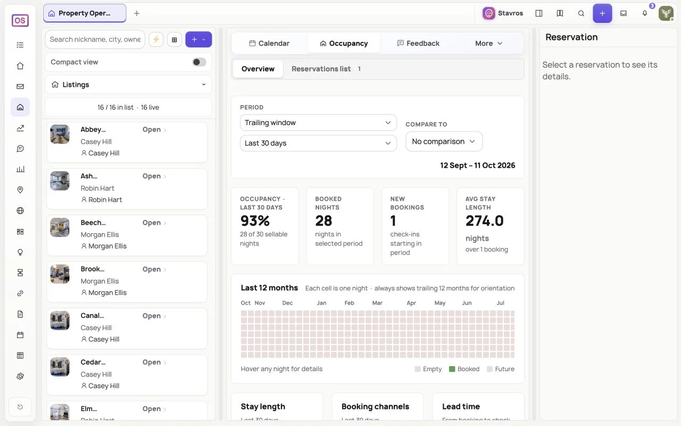681x426 pixels.
Task: Click the history icon at the sidebar bottom
Action: (x=20, y=407)
